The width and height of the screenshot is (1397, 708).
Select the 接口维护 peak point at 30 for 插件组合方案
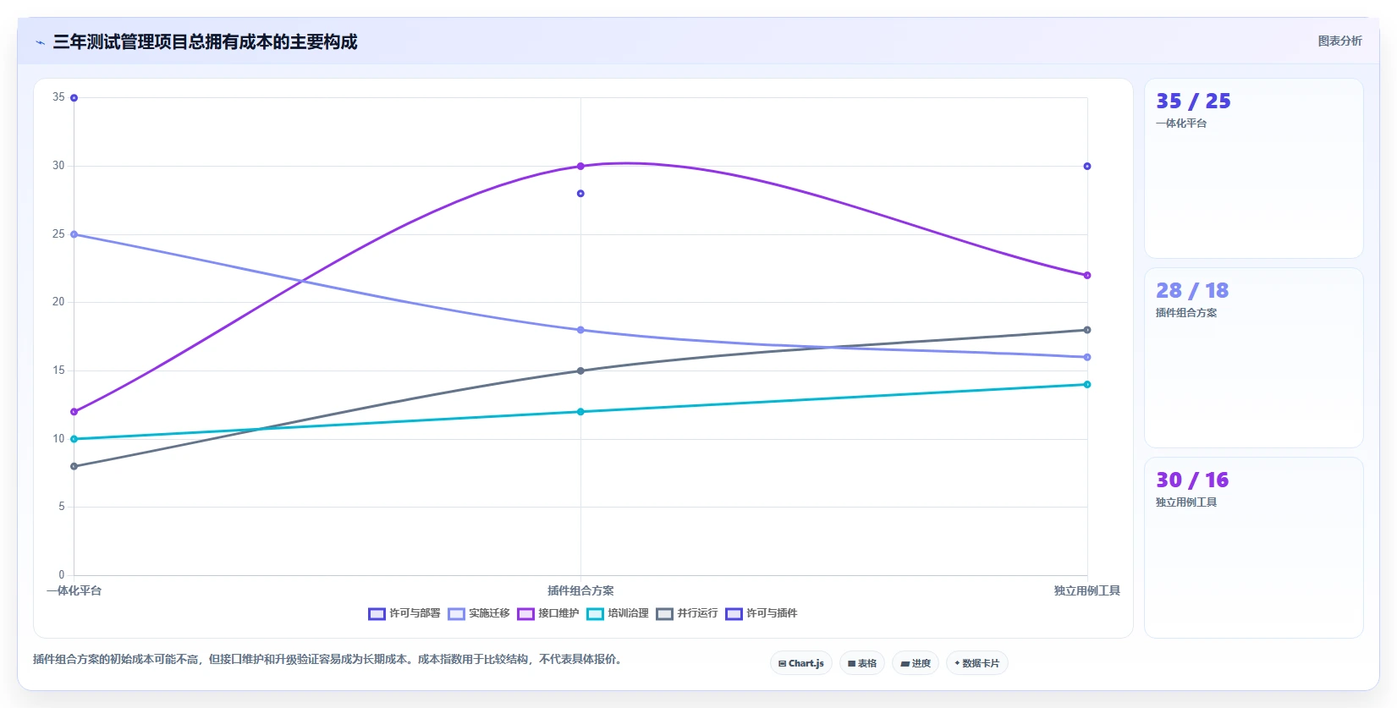pos(580,167)
